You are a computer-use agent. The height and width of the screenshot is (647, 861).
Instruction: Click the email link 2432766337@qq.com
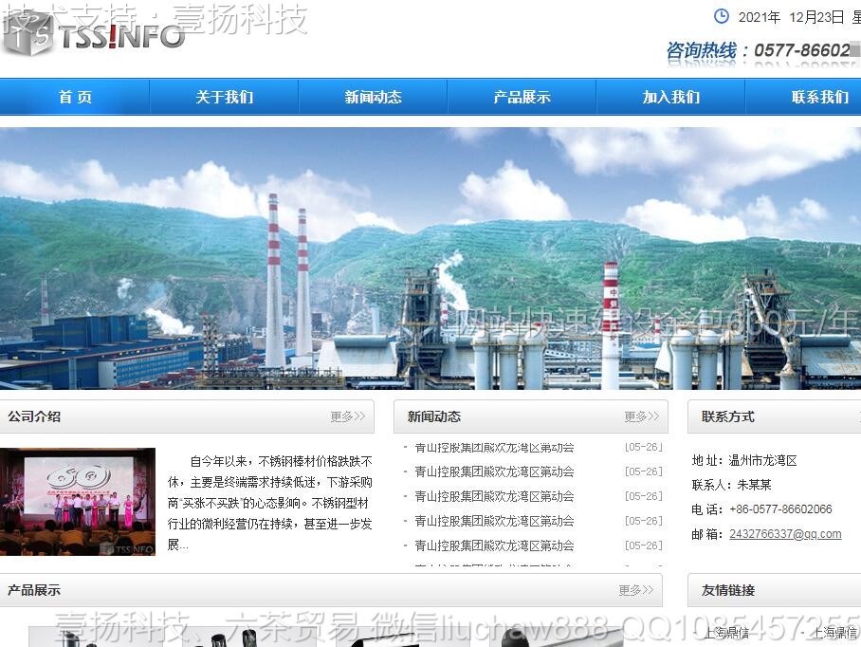coord(785,534)
